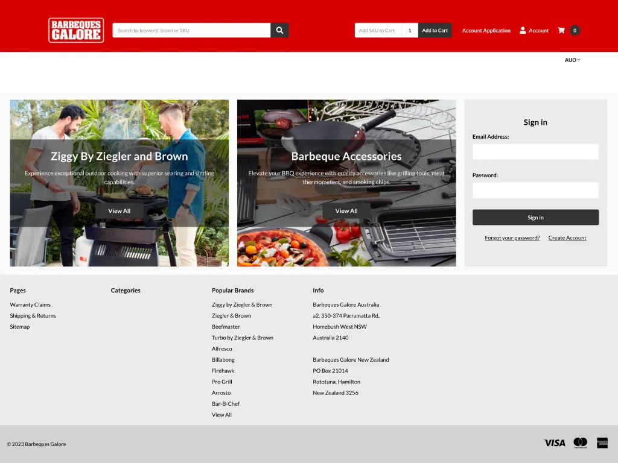Click the Barbeques Galore logo
Image resolution: width=618 pixels, height=463 pixels.
[x=76, y=30]
